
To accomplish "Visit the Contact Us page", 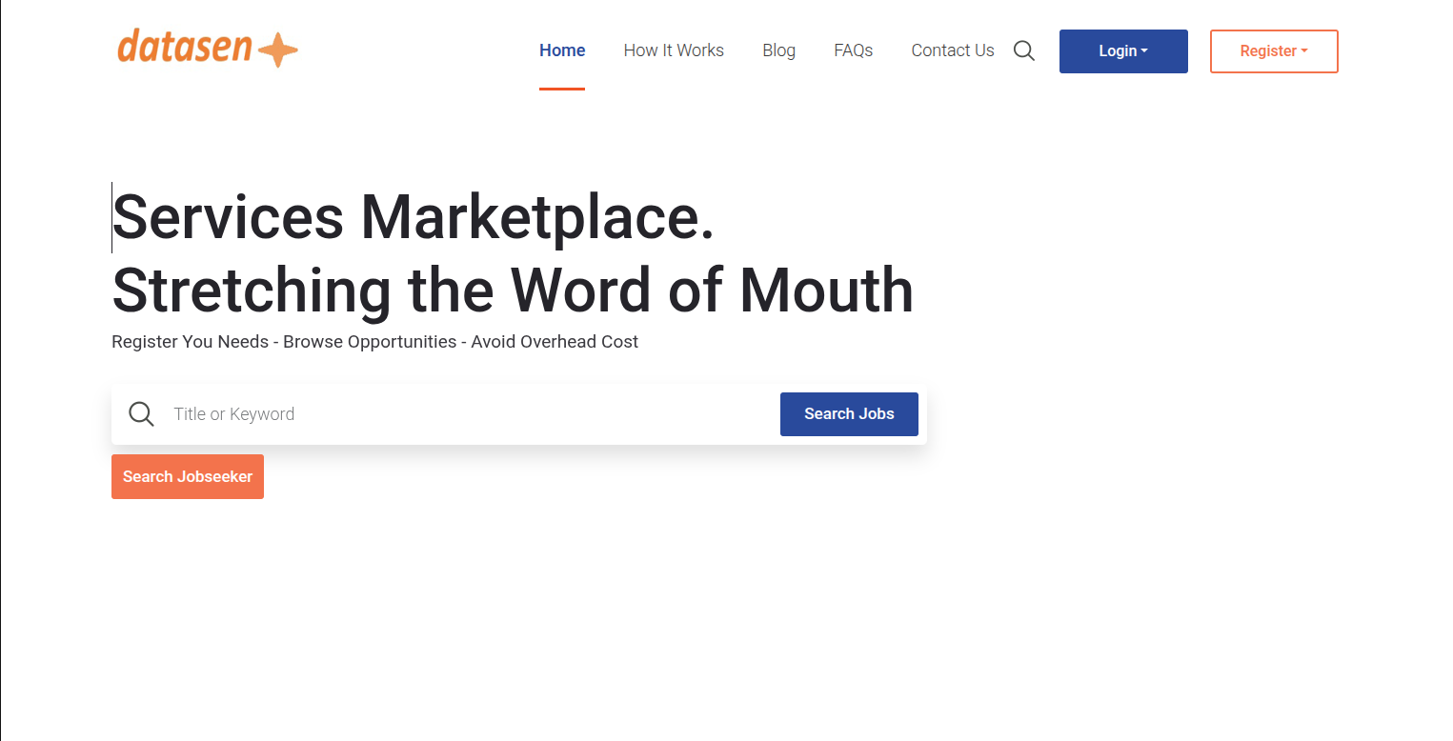I will point(952,50).
